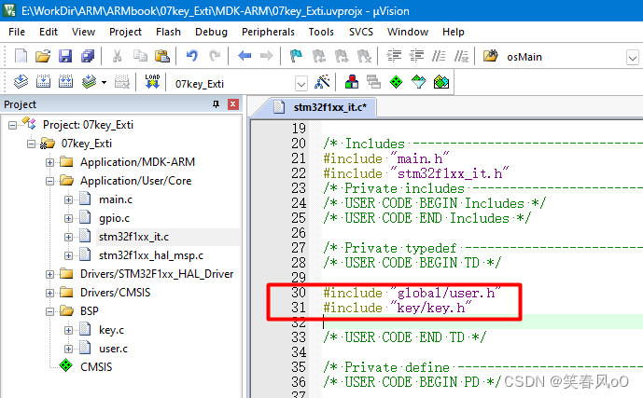
Task: Click the Translate file icon
Action: (x=21, y=82)
